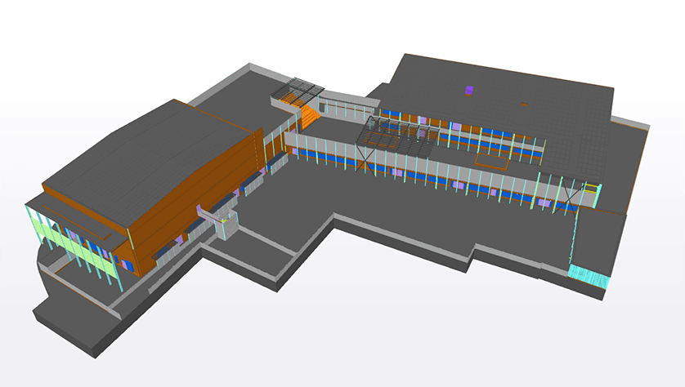Pick the cyan hatched panel at building corner
The image size is (685, 387).
589,276
